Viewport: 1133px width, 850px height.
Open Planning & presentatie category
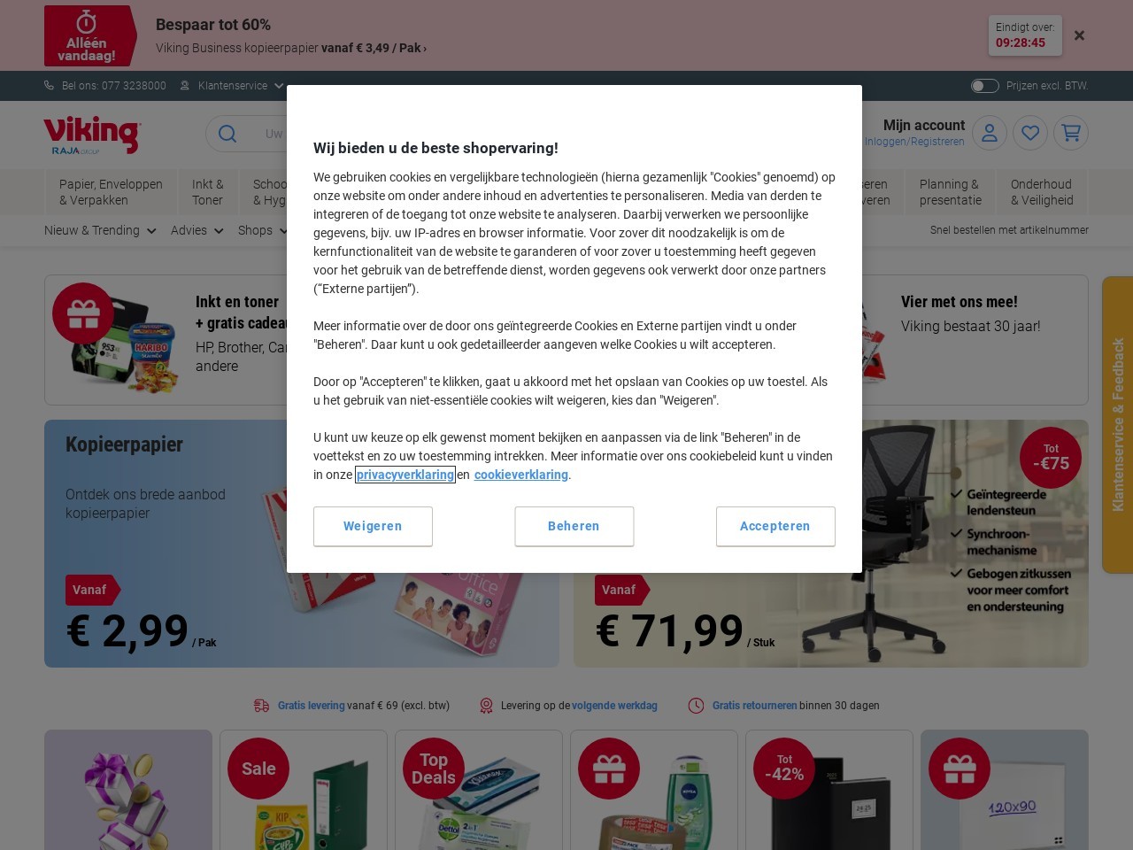950,192
